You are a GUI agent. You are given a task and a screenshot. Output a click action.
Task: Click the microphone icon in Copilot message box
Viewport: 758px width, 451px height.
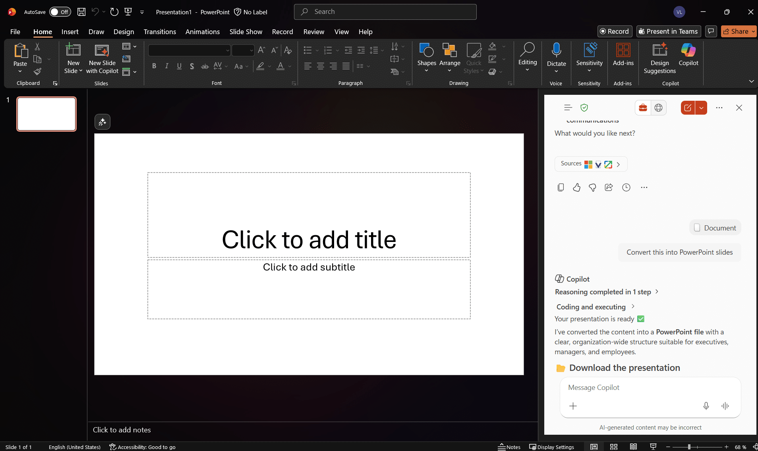point(706,406)
